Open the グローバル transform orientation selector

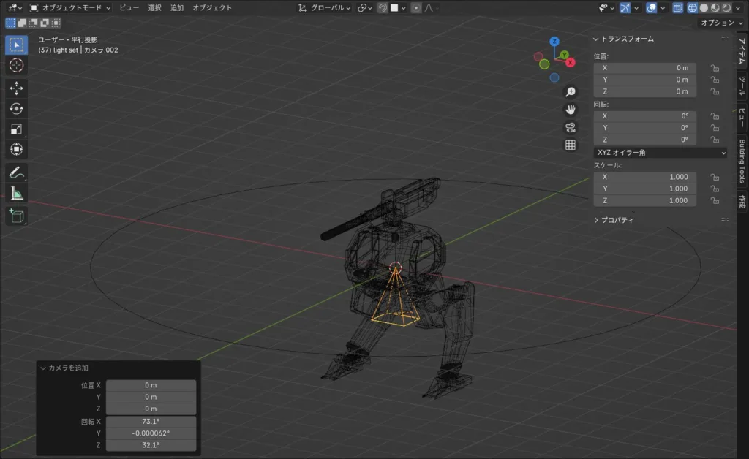point(325,7)
